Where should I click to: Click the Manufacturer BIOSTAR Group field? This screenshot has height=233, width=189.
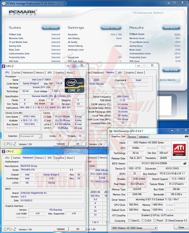point(51,166)
